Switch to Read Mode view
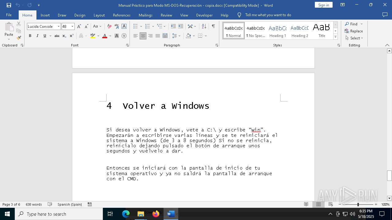The image size is (392, 220). [x=306, y=204]
